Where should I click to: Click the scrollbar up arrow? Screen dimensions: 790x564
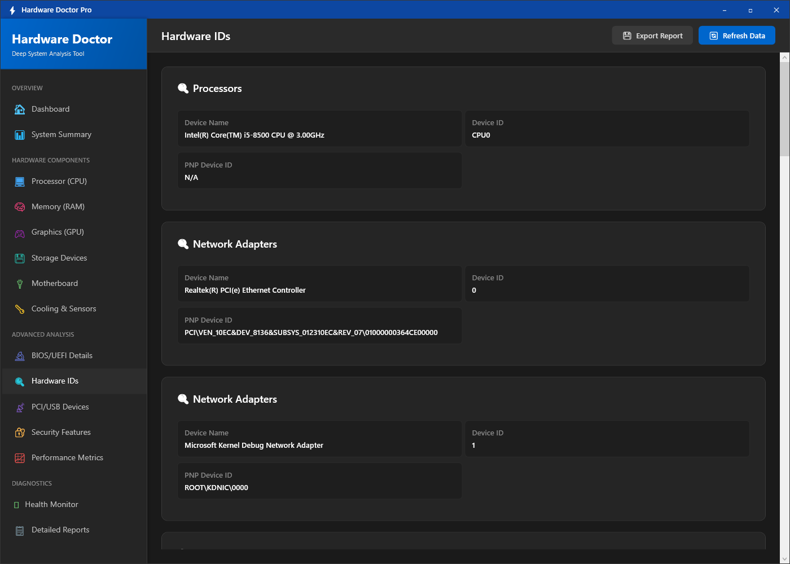(x=784, y=57)
